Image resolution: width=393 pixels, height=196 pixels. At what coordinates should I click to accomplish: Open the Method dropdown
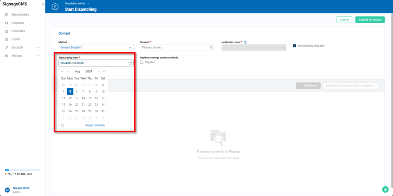click(96, 48)
